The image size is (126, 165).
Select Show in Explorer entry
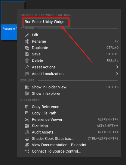click(69, 94)
